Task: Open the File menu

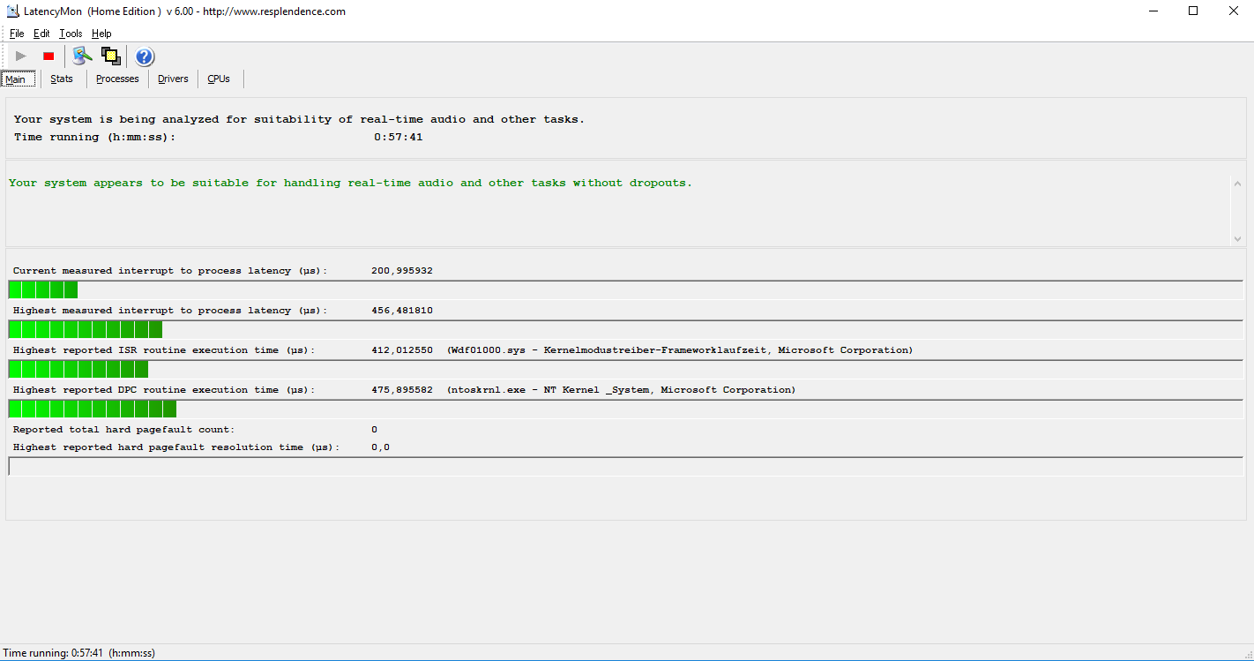Action: click(17, 34)
